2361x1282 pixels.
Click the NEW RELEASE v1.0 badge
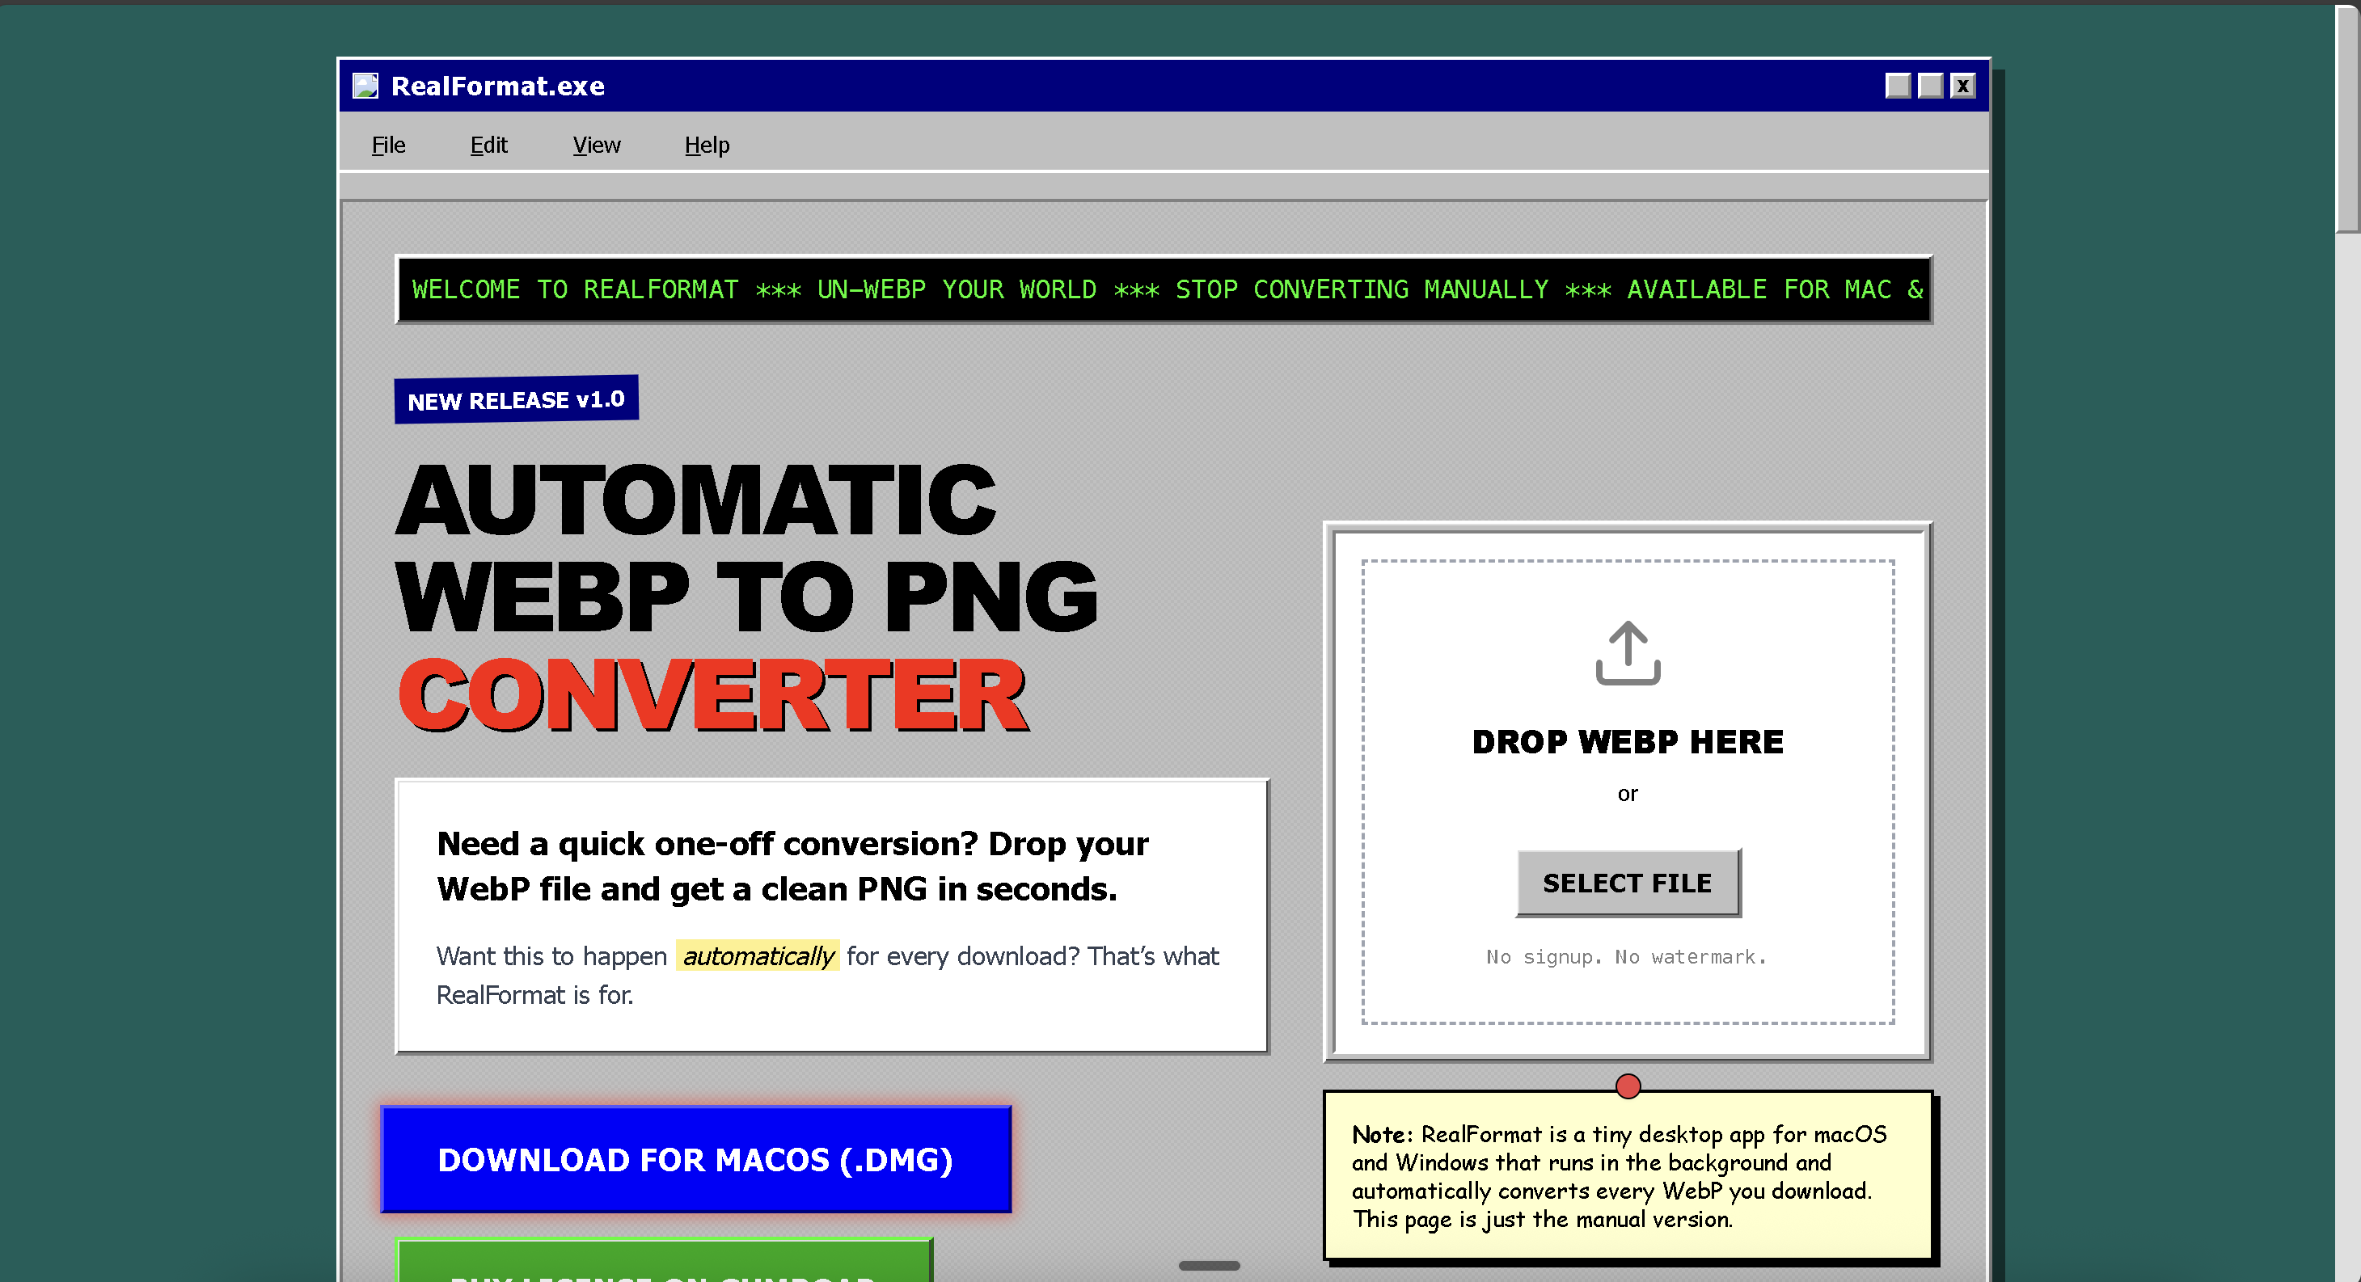[516, 399]
